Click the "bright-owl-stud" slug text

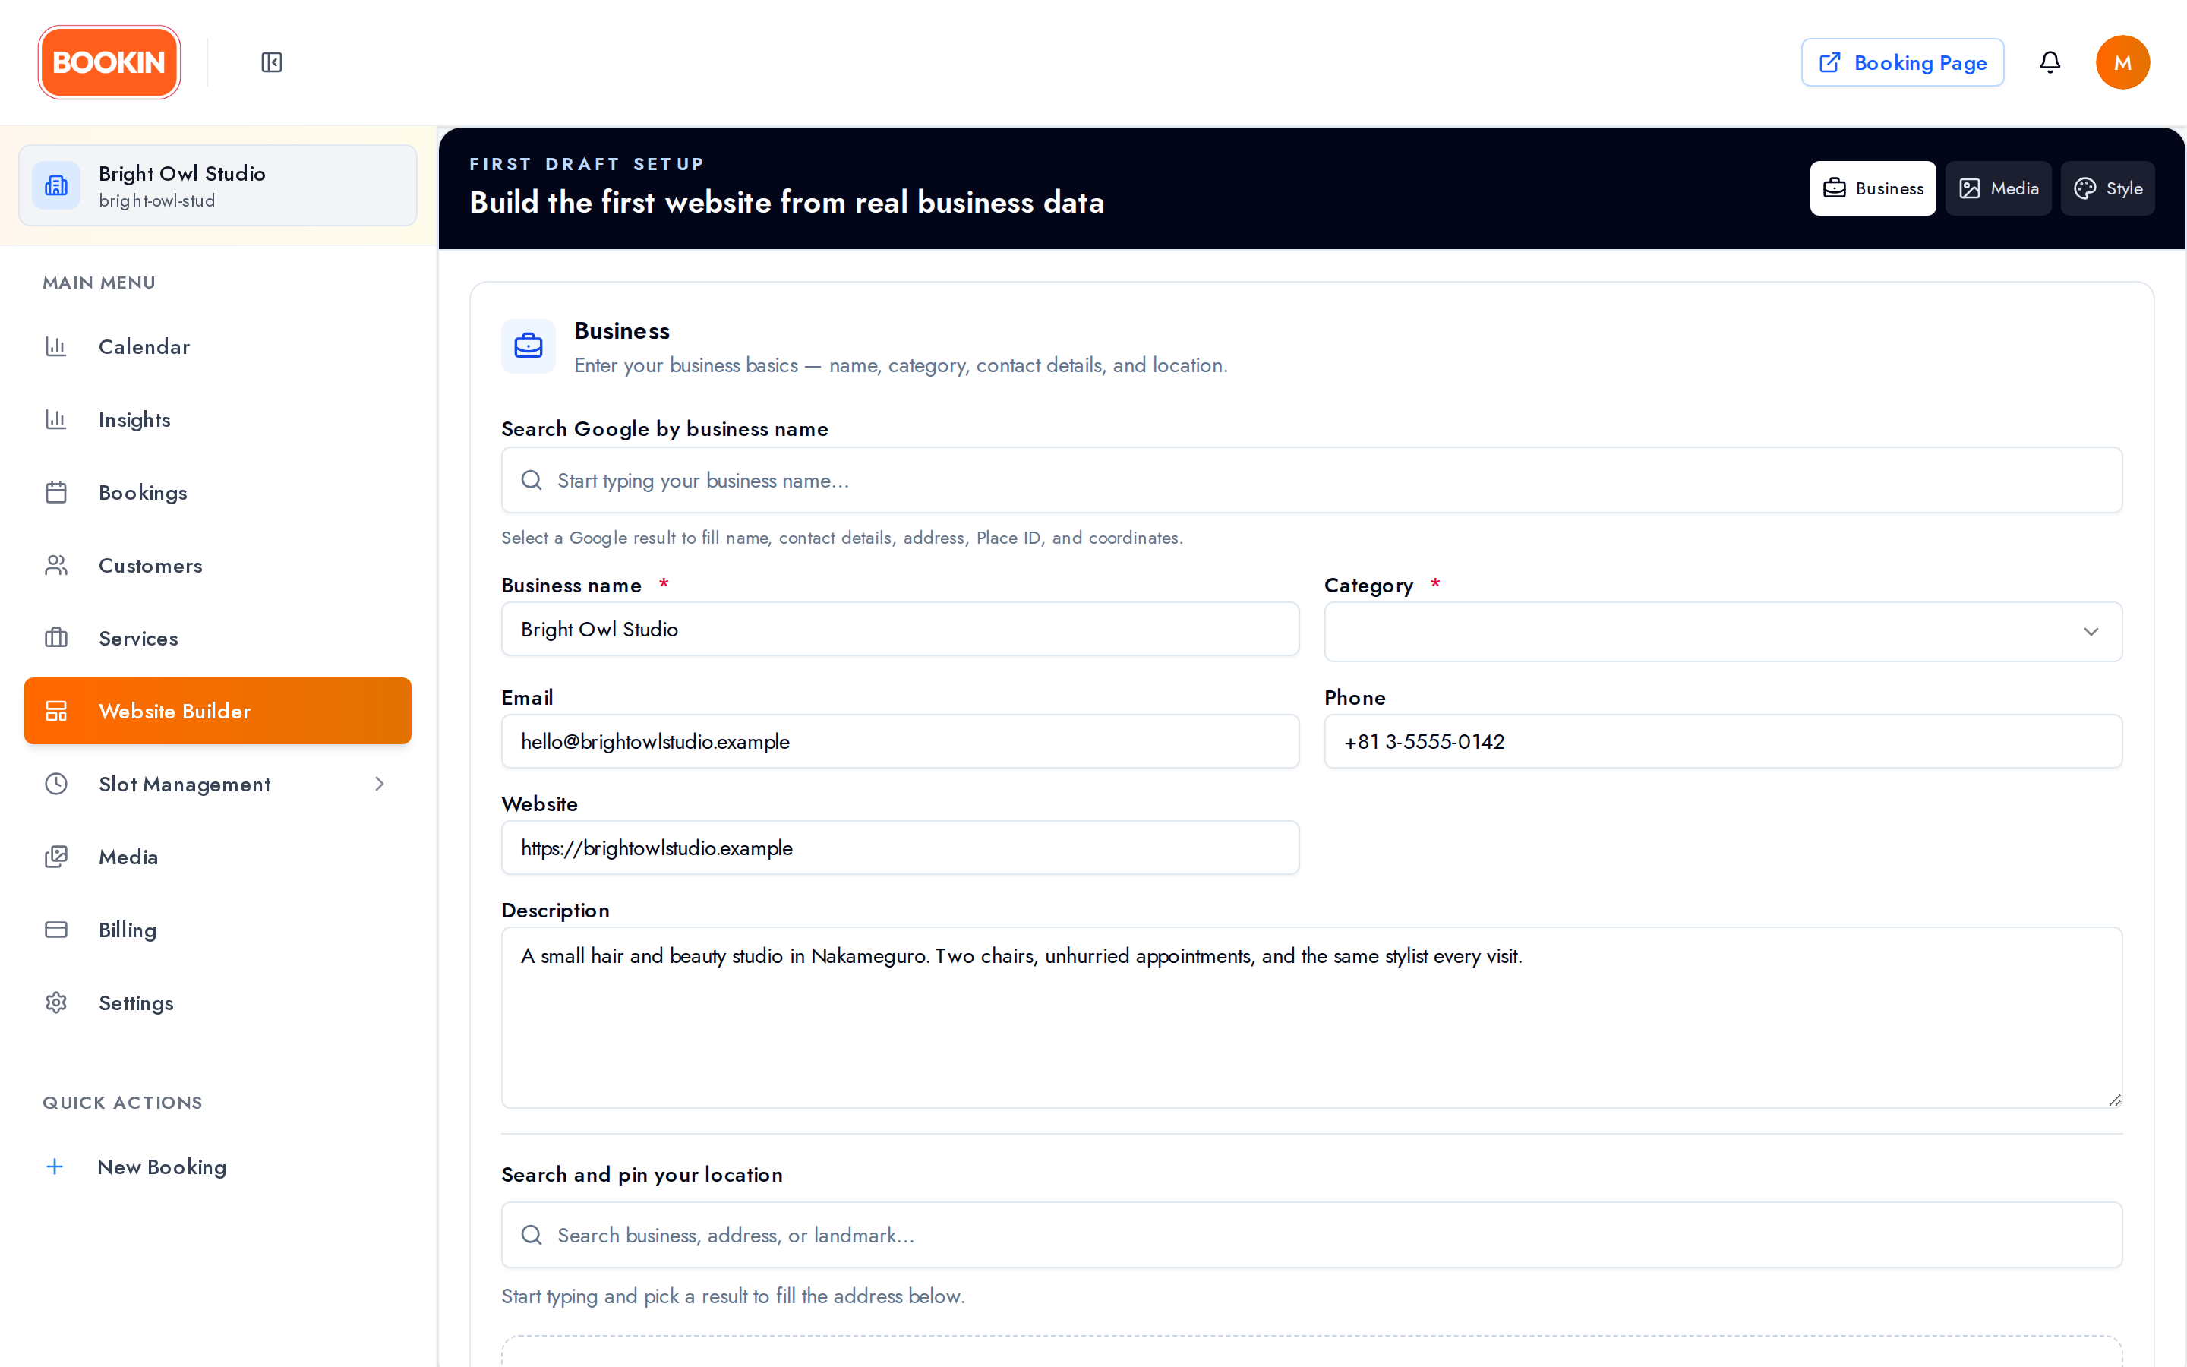click(156, 200)
